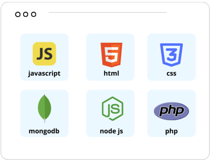Open the blue CSS3 shield icon
The height and width of the screenshot is (160, 210).
click(x=171, y=55)
